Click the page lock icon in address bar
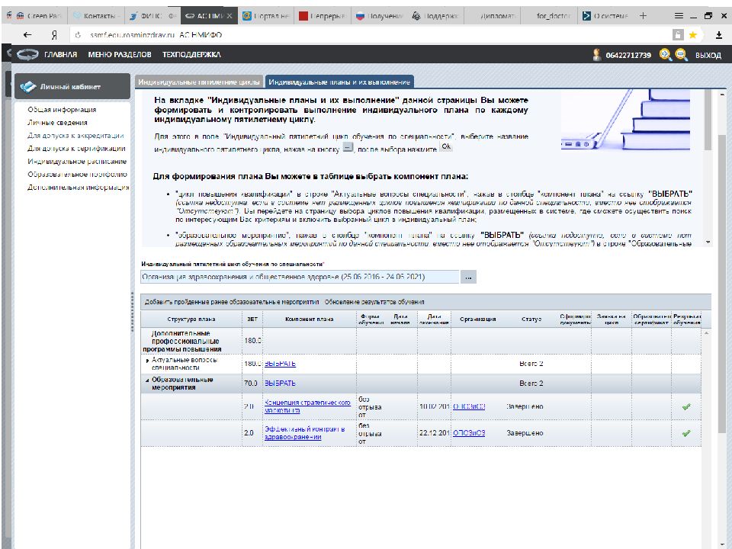The image size is (732, 549). pyautogui.click(x=678, y=34)
